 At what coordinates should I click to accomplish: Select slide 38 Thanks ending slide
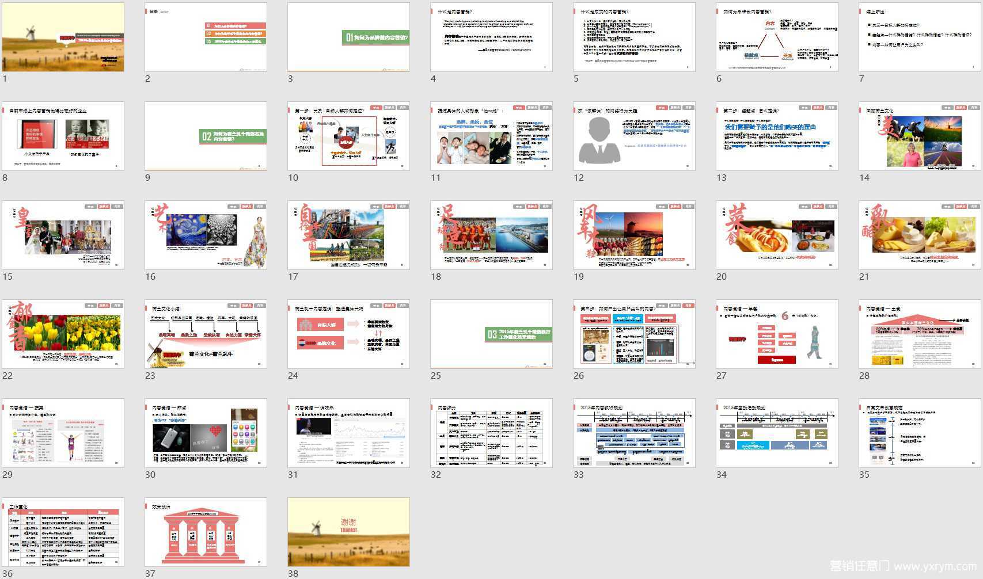348,532
